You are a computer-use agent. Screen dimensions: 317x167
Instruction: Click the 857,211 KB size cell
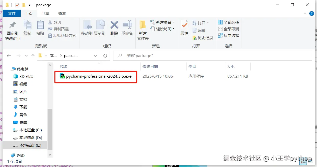238,76
